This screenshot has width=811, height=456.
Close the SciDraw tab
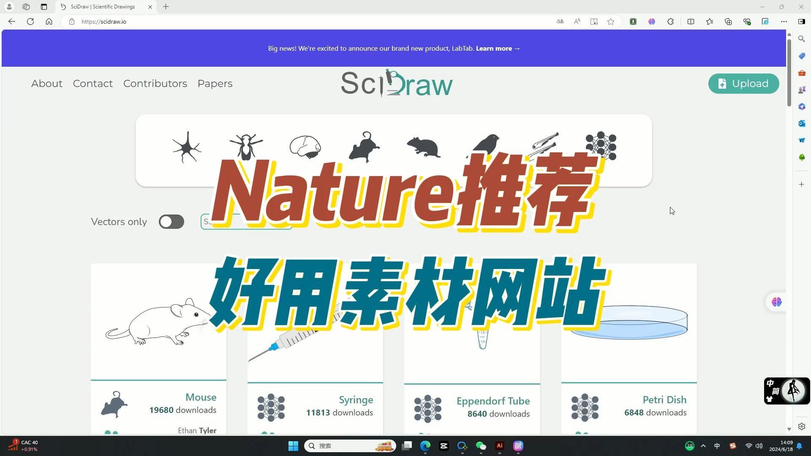click(x=150, y=7)
